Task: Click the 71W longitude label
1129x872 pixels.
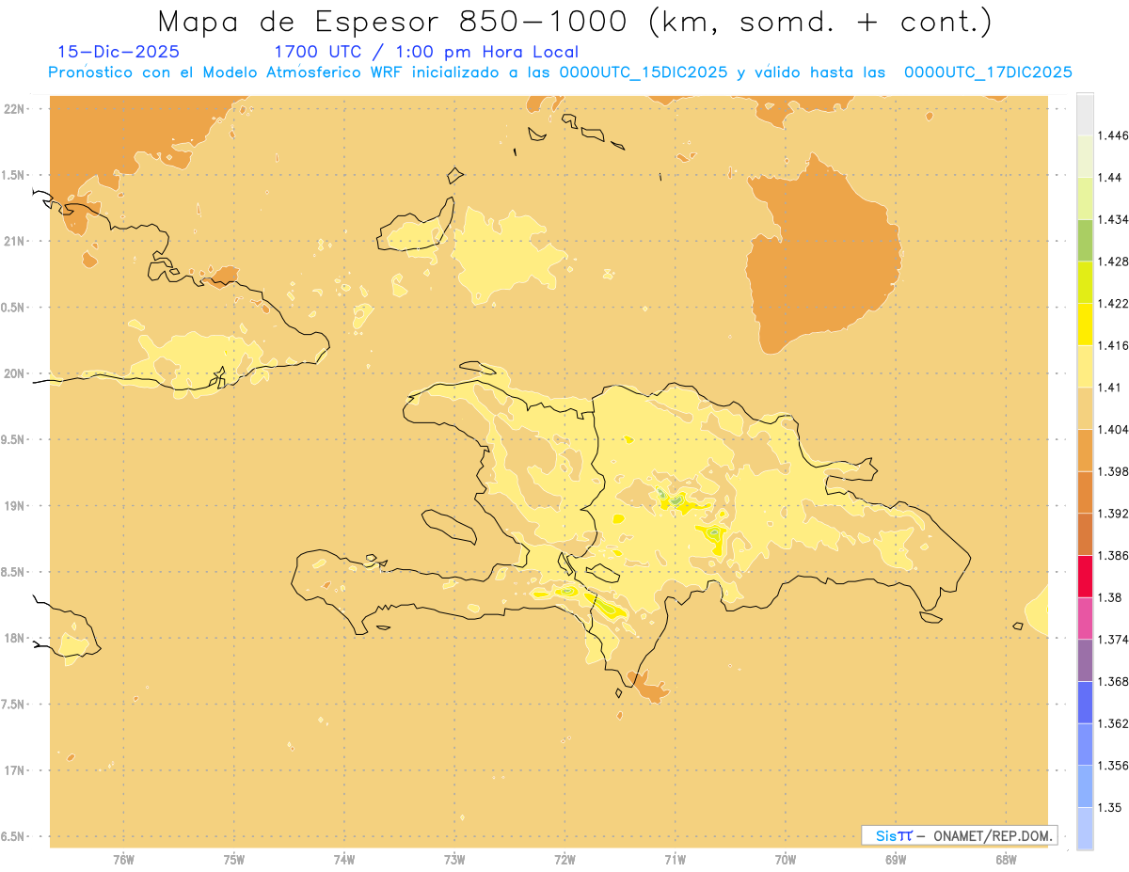Action: 675,859
